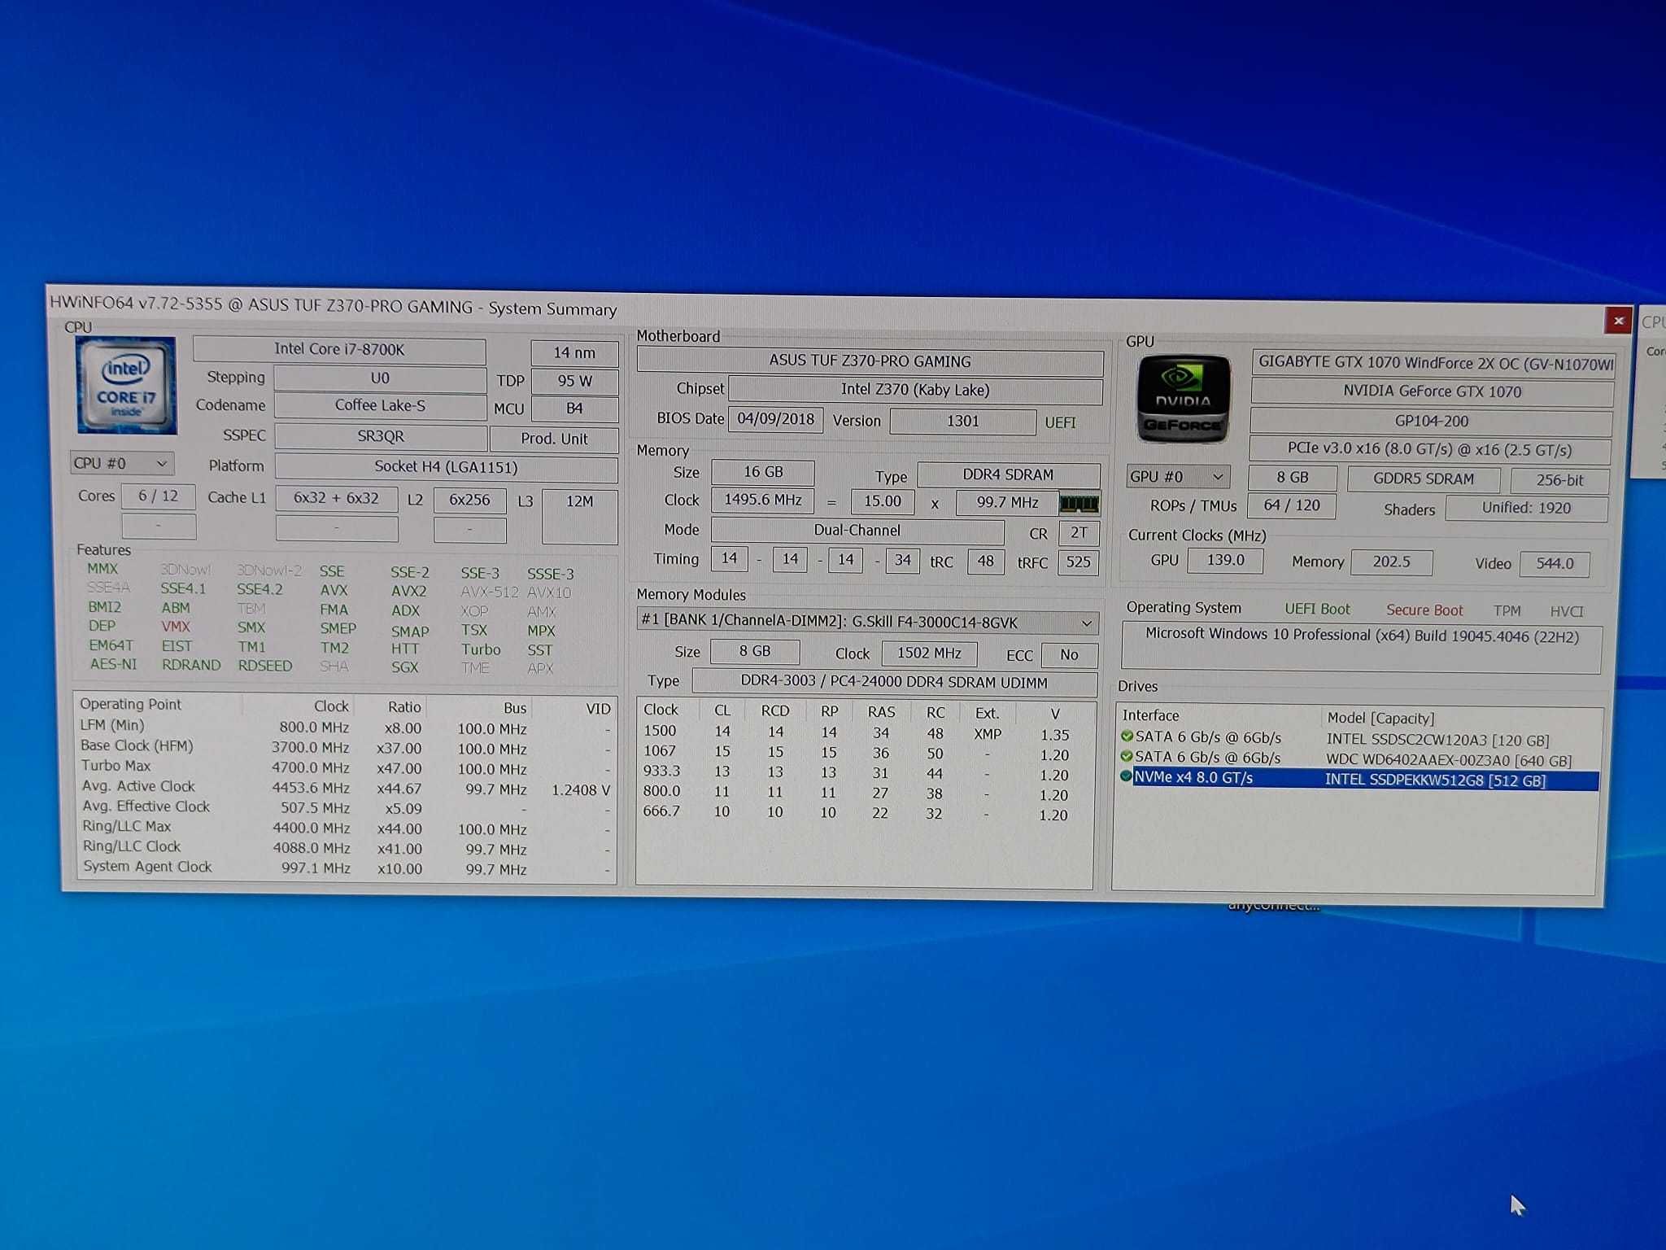Click the Base Clock (HFM) row
This screenshot has height=1250, width=1666.
346,747
